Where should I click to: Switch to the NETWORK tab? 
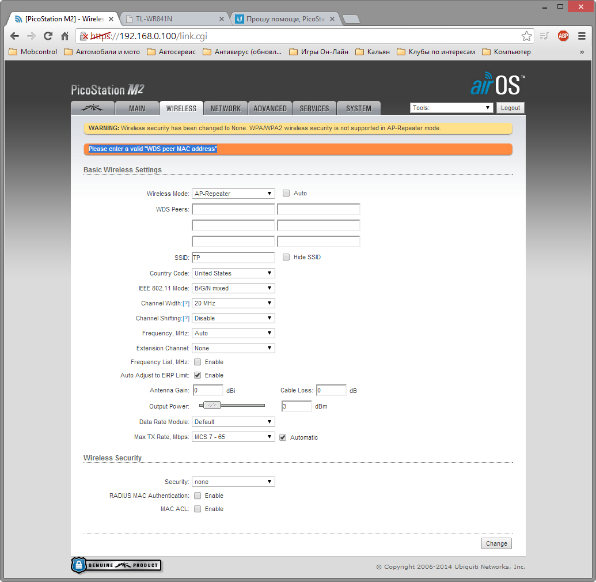tap(226, 108)
